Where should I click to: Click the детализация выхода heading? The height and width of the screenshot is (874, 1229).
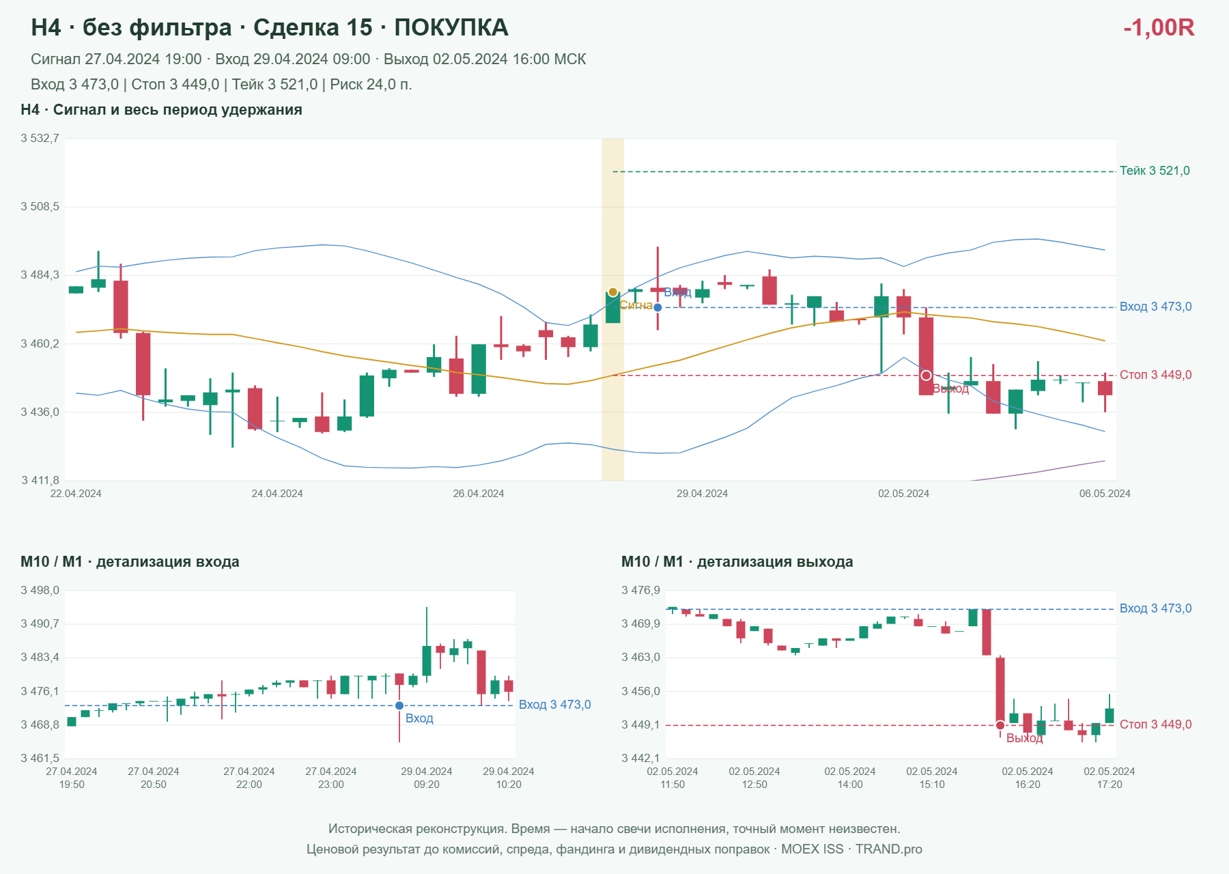tap(737, 562)
